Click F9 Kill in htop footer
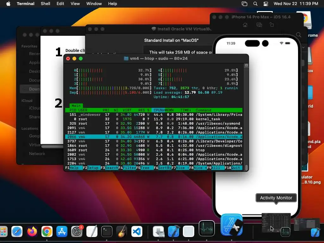 pos(215,168)
